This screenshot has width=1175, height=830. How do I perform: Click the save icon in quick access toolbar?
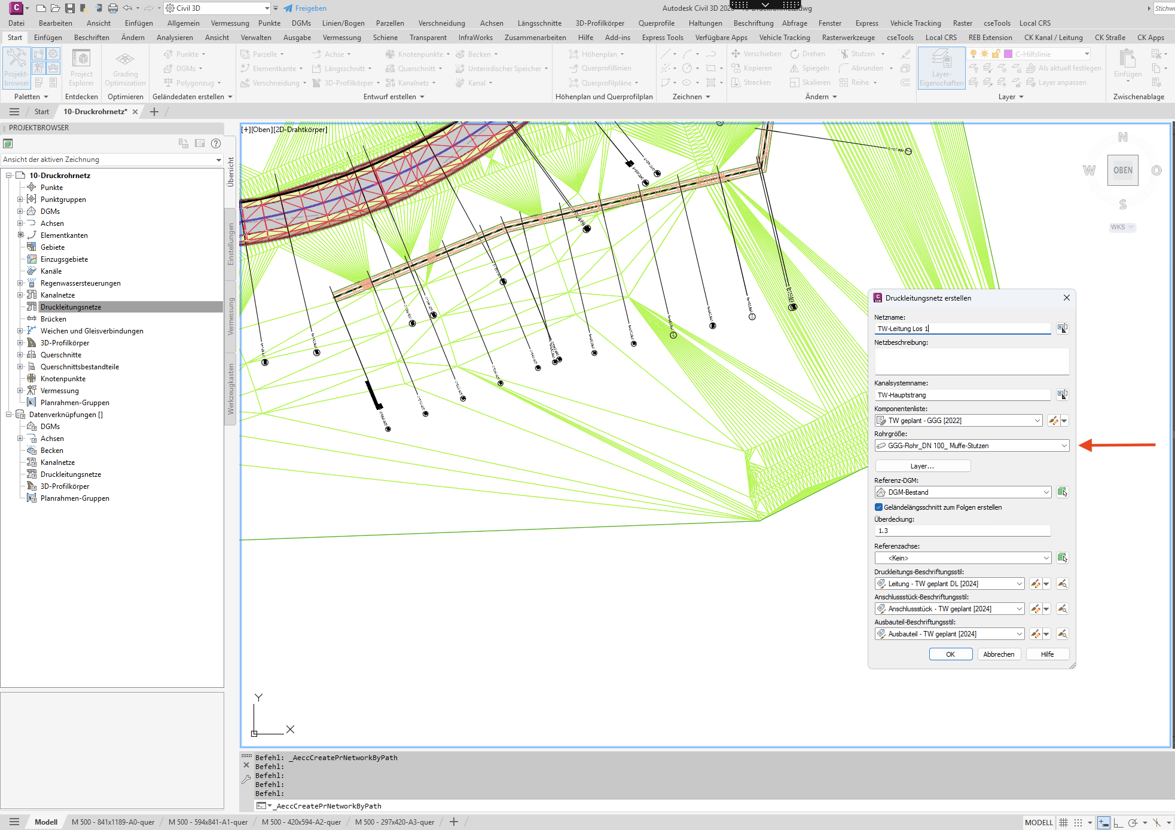[x=70, y=8]
